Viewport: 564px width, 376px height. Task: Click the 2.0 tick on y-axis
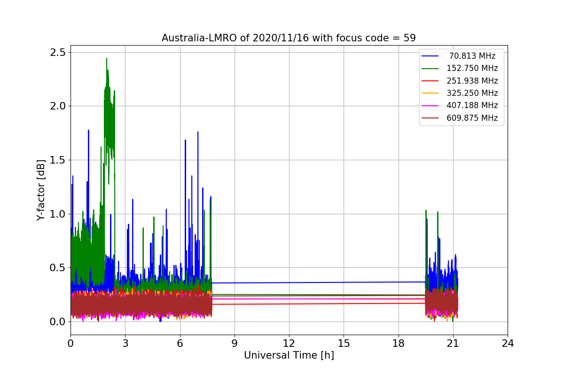58,106
